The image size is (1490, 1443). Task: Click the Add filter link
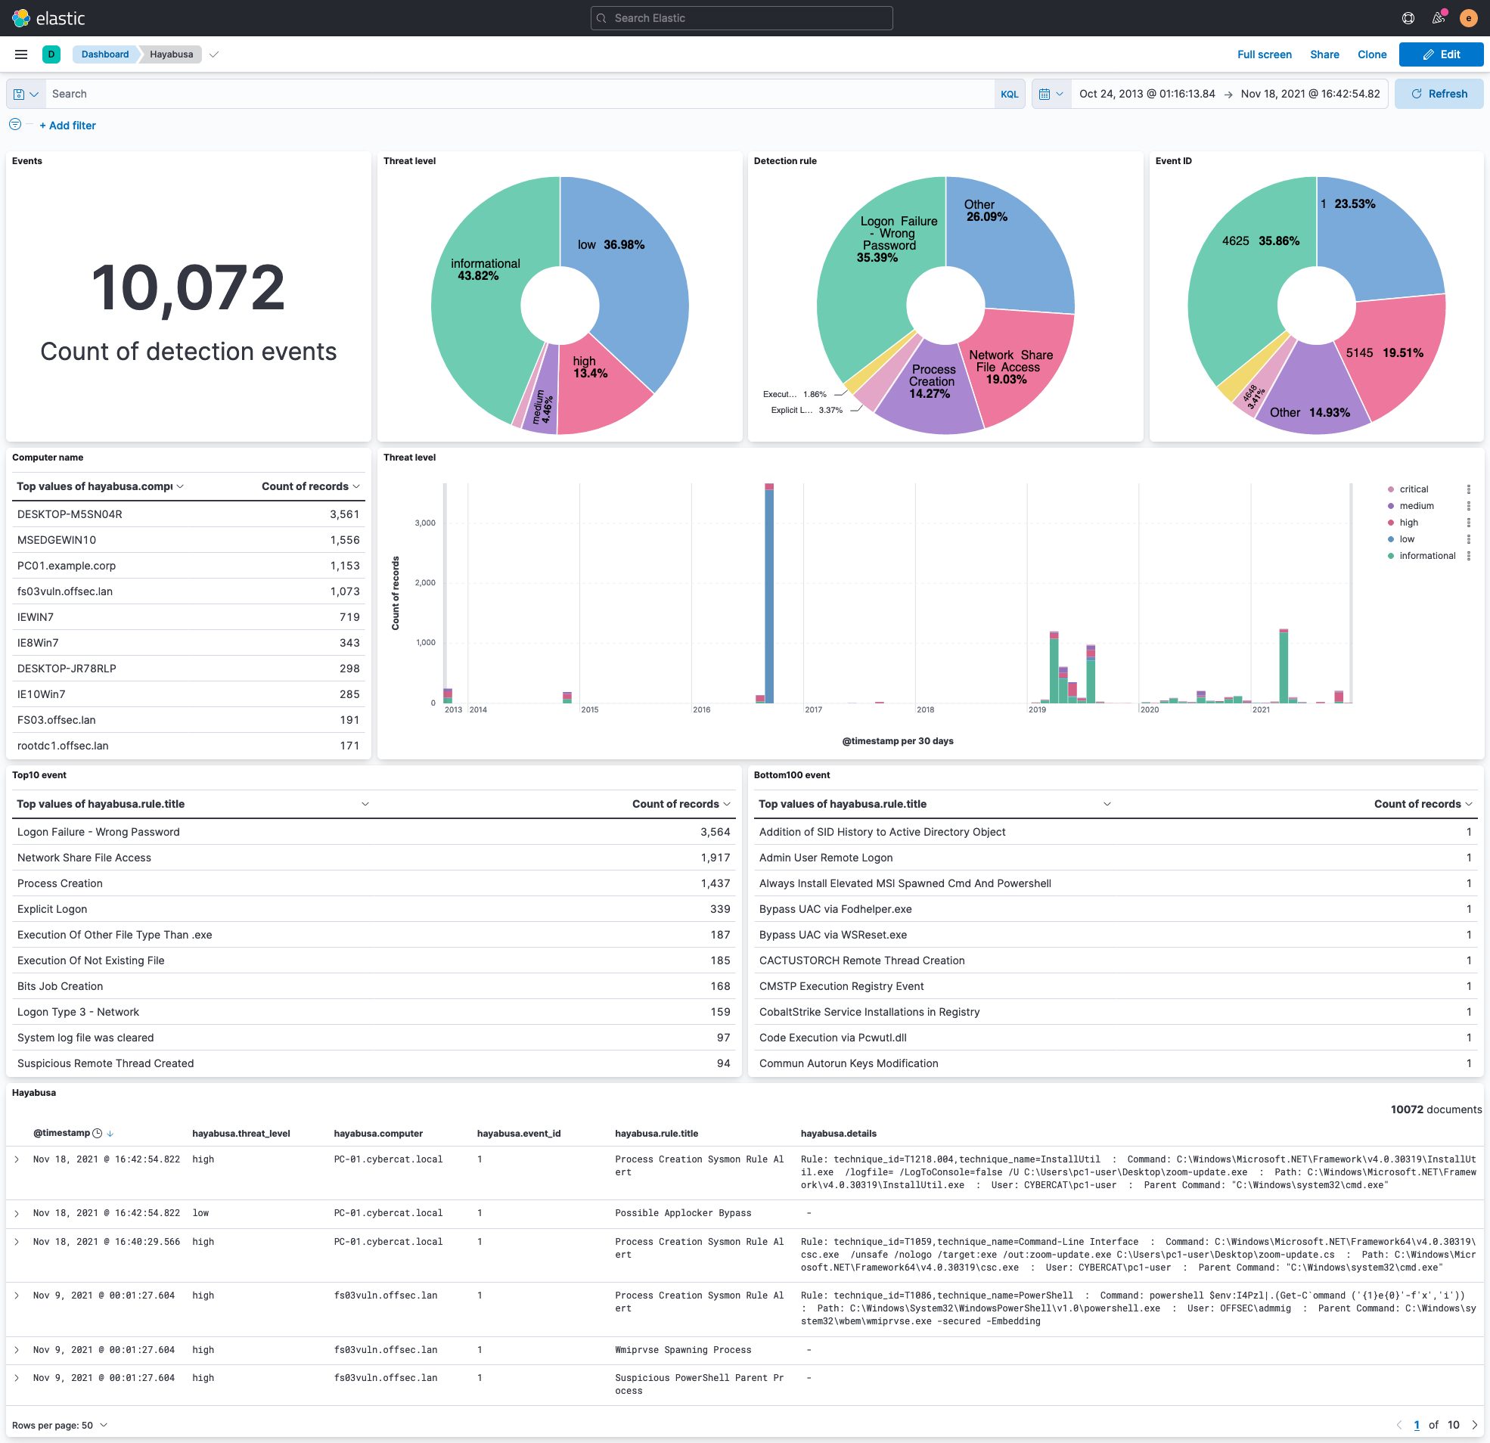67,126
